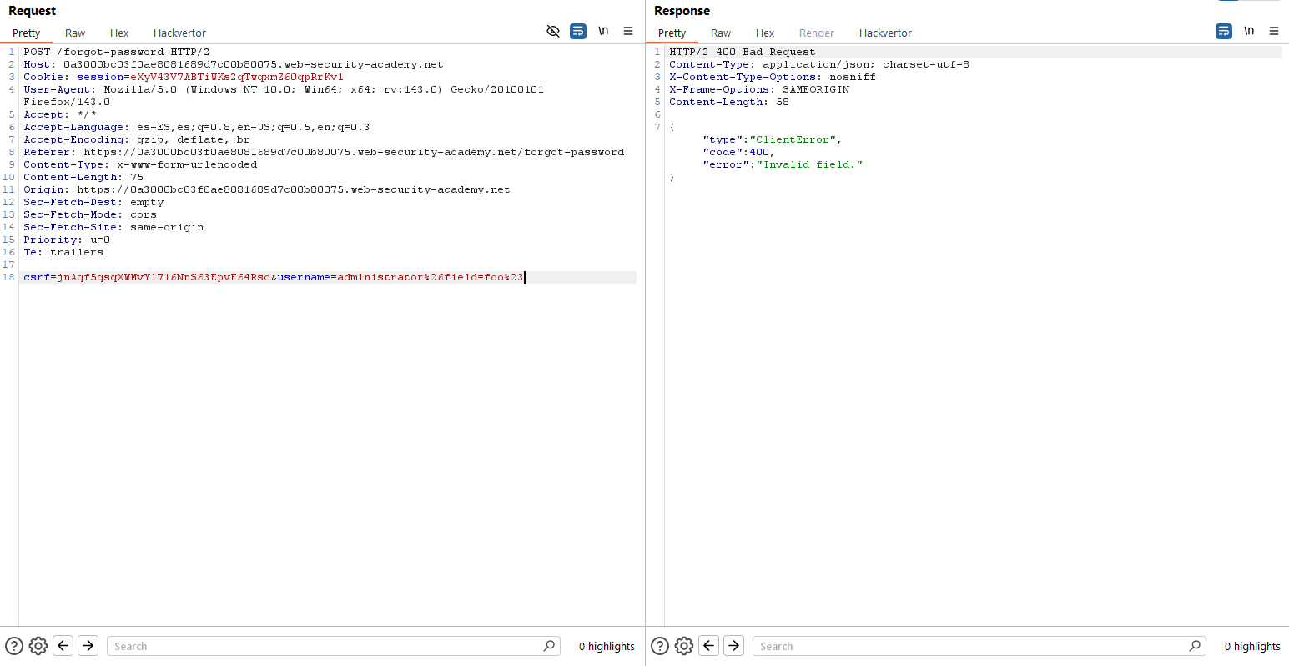Open Request panel help icon
Screen dimensions: 1289x666
click(x=14, y=646)
